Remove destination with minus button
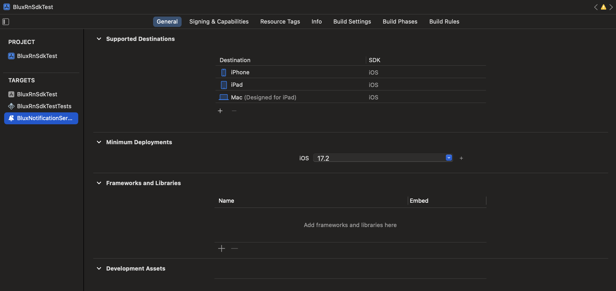The height and width of the screenshot is (291, 616). pyautogui.click(x=234, y=111)
